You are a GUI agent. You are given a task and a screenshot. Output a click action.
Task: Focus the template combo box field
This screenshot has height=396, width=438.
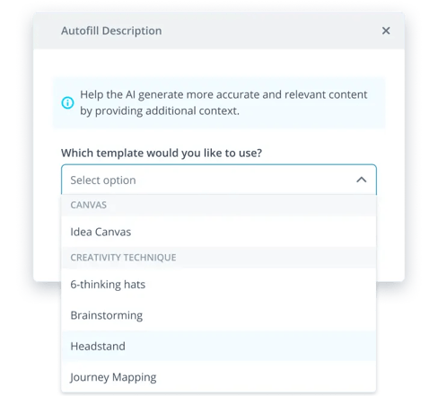(219, 180)
